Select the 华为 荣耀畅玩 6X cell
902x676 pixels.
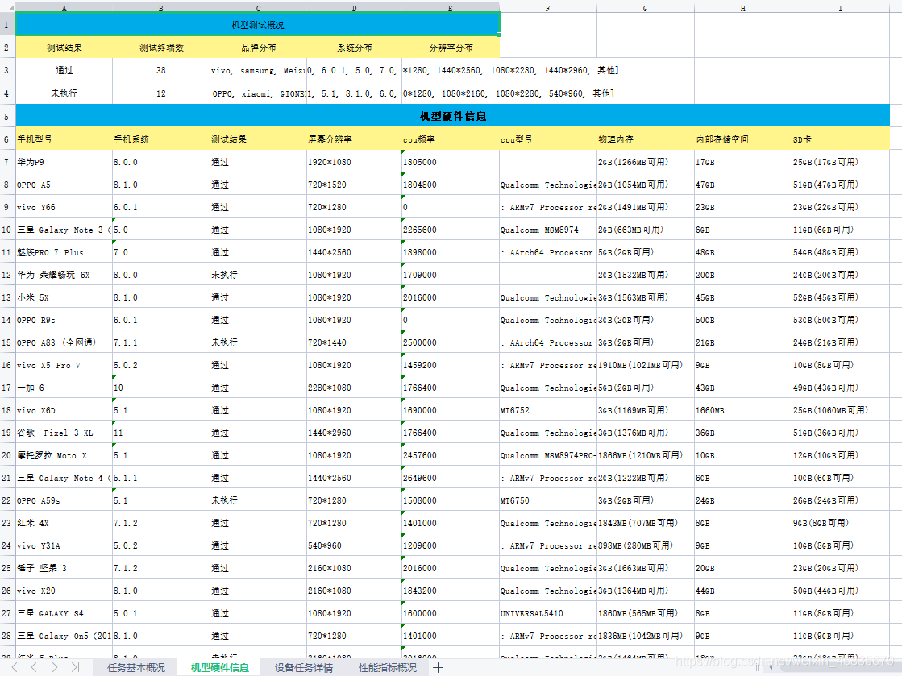click(64, 275)
